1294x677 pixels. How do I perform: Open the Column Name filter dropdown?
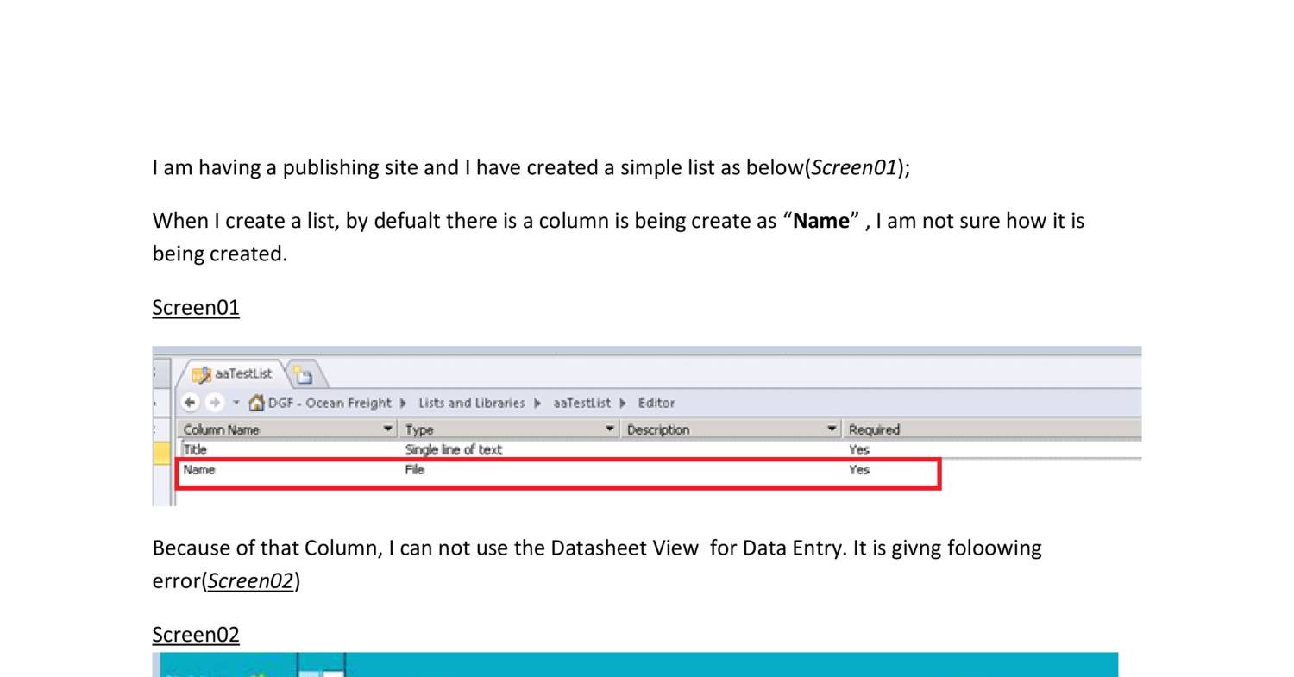[x=387, y=429]
